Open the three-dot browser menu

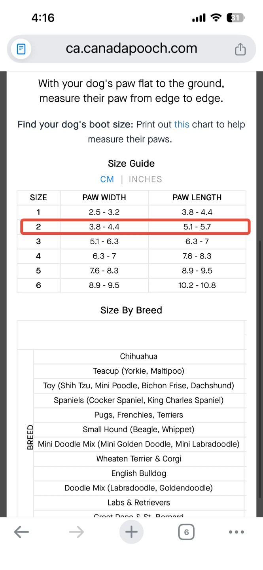pyautogui.click(x=237, y=532)
